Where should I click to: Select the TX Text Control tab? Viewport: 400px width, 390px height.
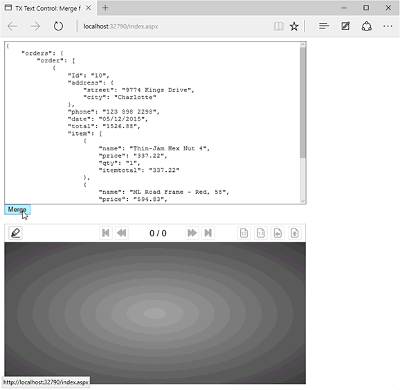[48, 8]
